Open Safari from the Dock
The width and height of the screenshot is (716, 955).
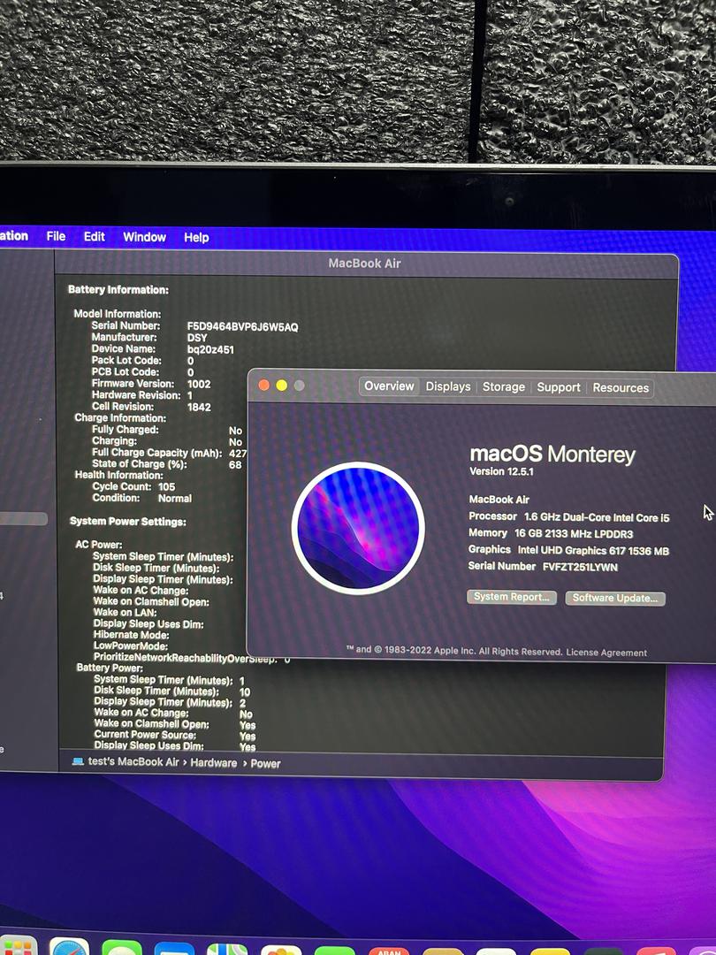click(x=70, y=946)
